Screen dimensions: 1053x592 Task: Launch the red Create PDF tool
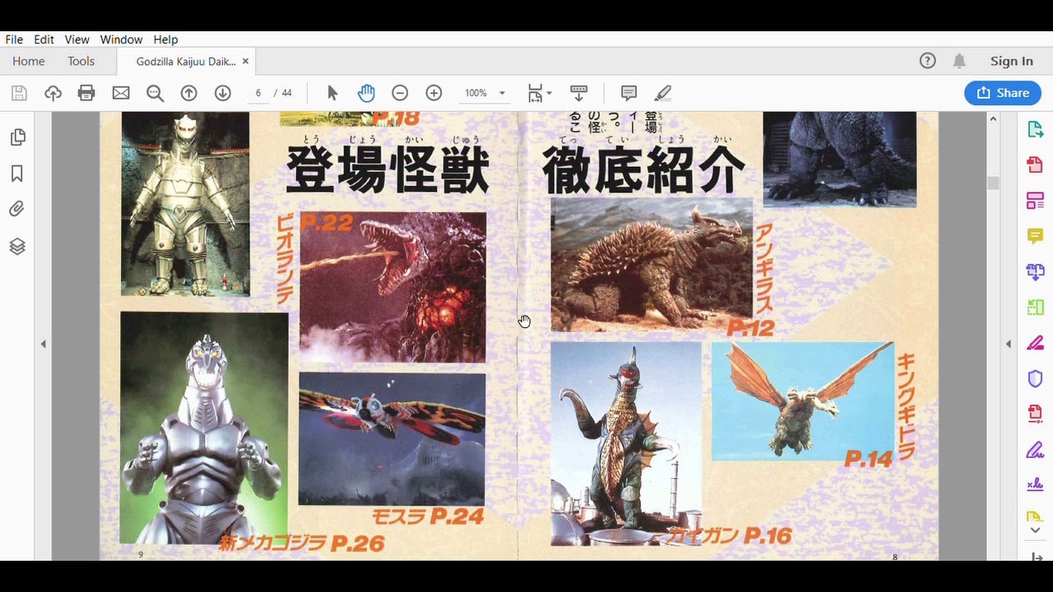[1035, 164]
